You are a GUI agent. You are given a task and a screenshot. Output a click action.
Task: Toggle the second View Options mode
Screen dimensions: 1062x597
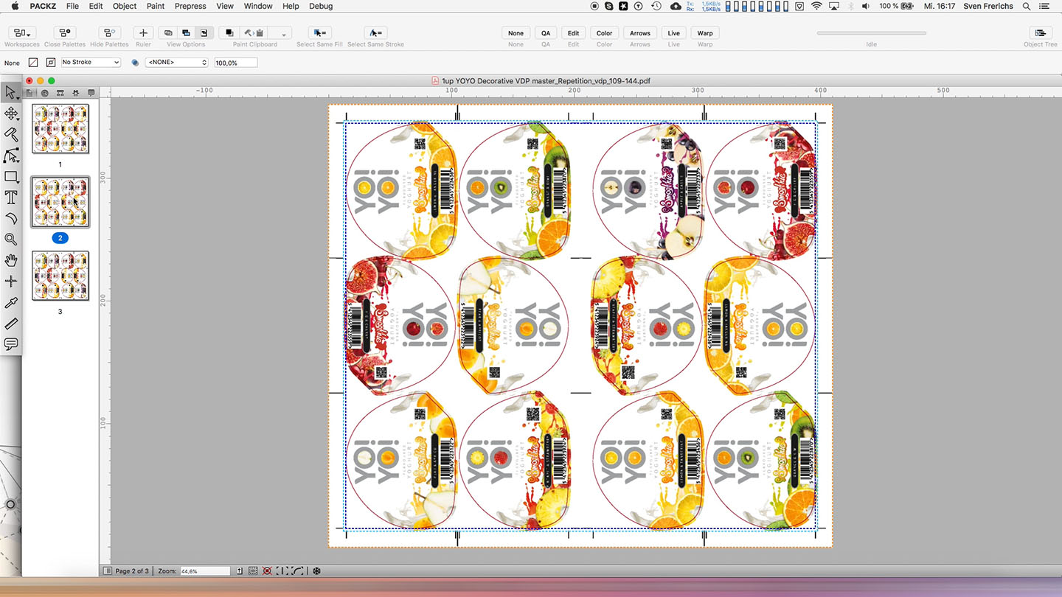[x=186, y=33]
